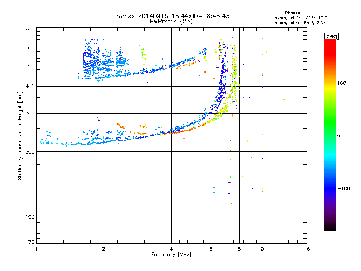
Task: Click the 'Frequency [MHz]' axis title
Action: click(171, 255)
